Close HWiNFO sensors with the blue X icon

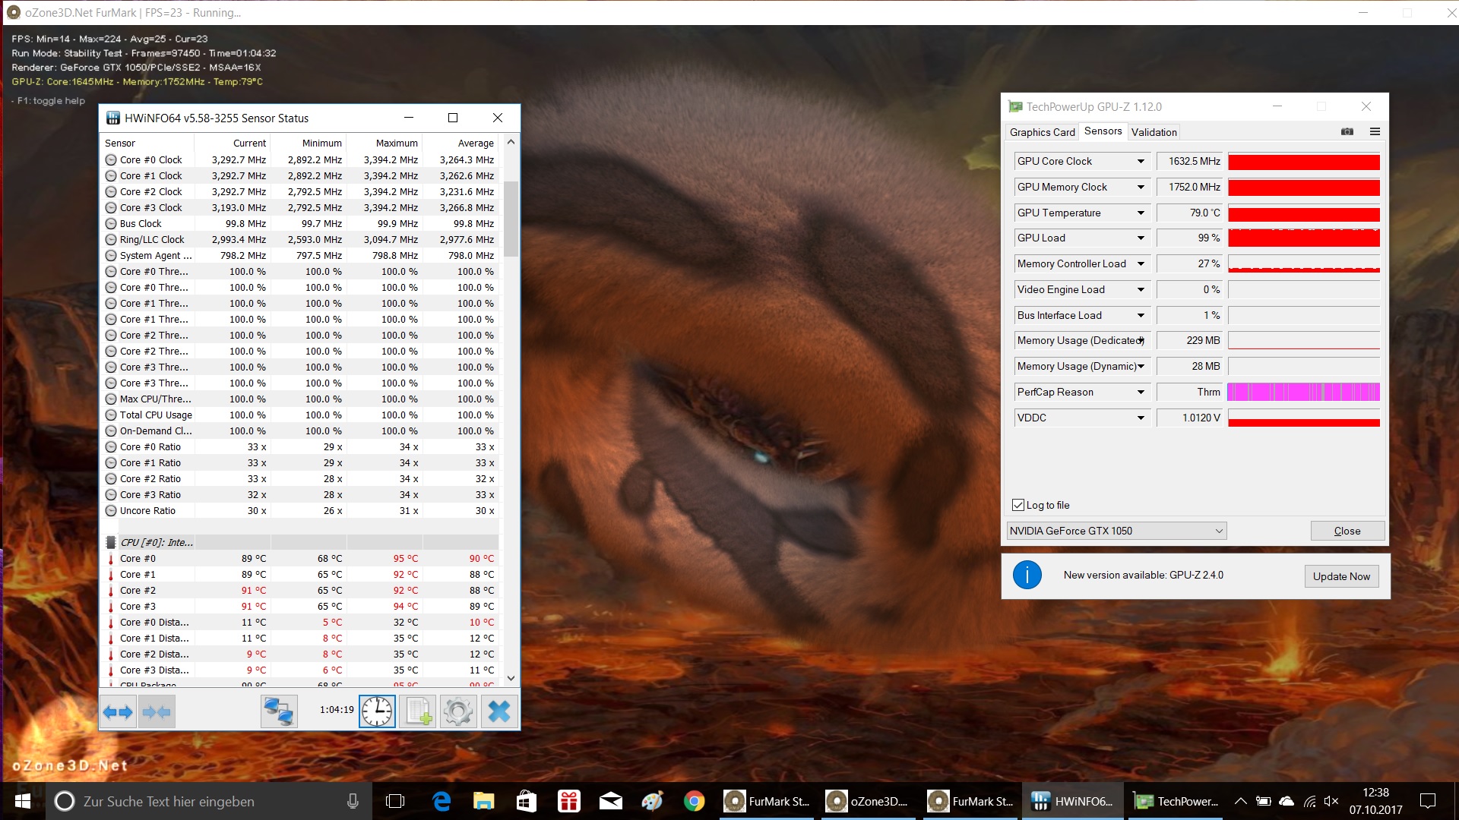point(499,711)
